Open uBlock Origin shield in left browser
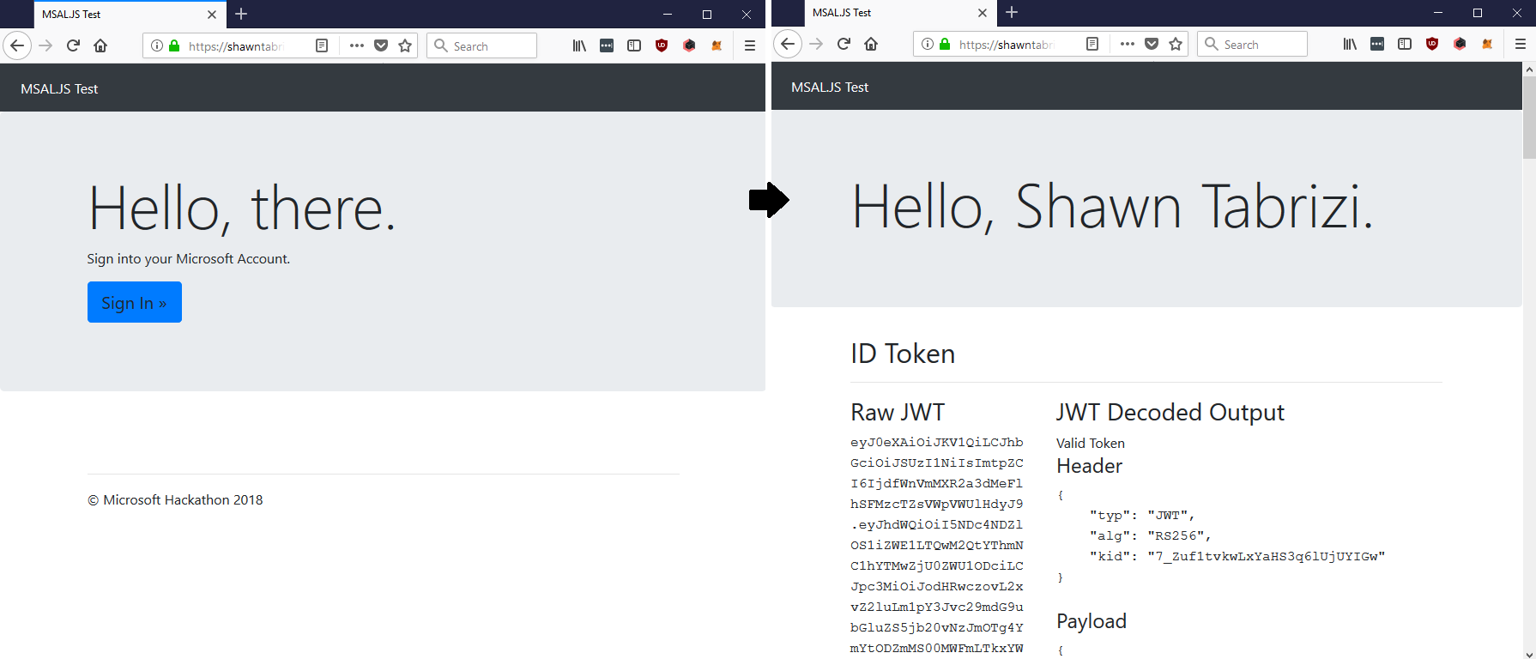 662,45
